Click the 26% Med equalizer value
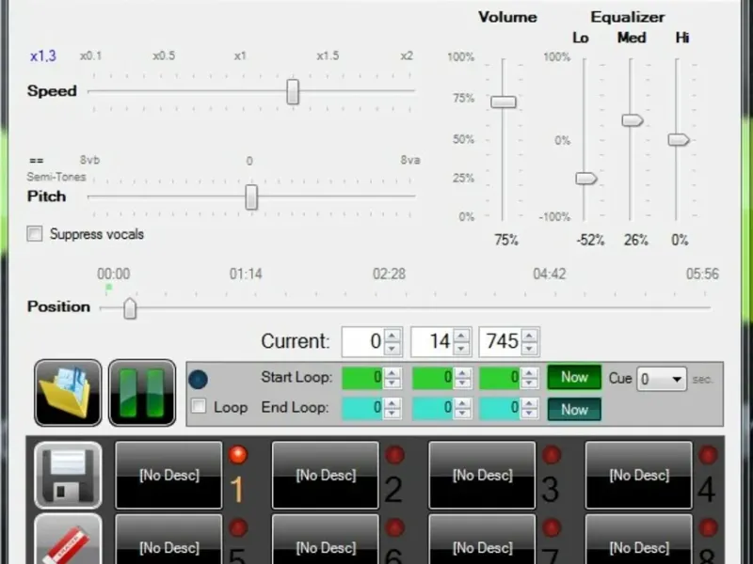This screenshot has height=564, width=753. click(x=636, y=240)
